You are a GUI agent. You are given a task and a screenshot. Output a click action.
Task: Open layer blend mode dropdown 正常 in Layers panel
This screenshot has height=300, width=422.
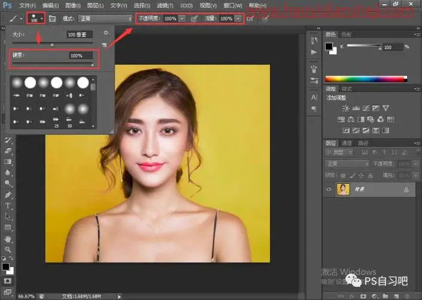(x=347, y=163)
